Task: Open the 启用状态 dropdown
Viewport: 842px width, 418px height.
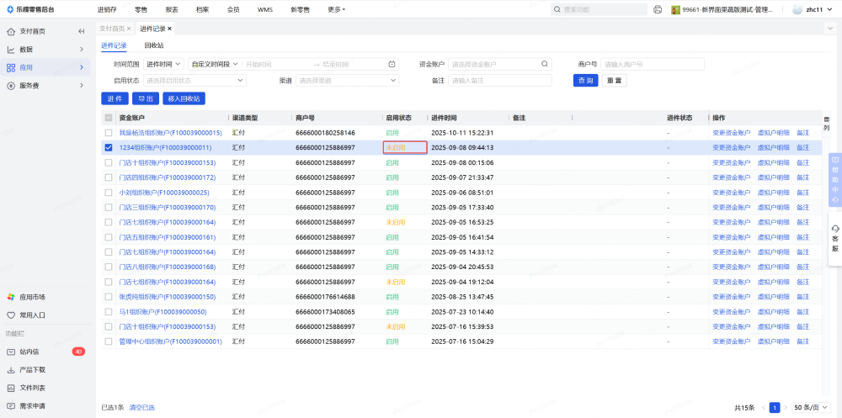Action: point(195,81)
